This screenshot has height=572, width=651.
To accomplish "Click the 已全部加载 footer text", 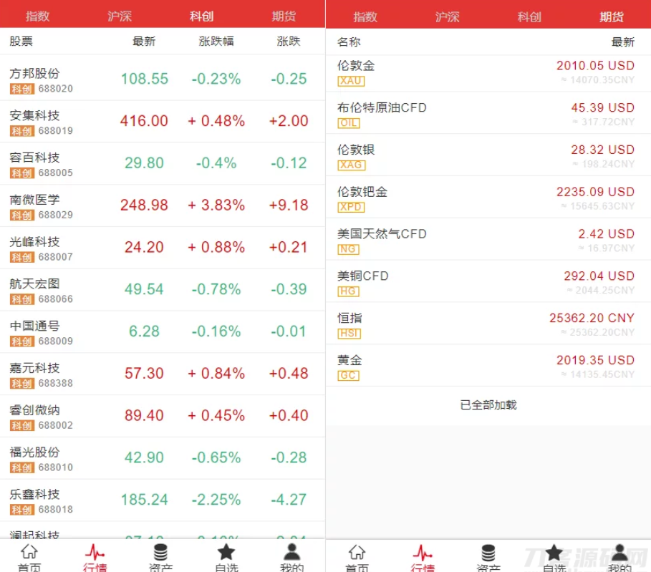I will [488, 404].
